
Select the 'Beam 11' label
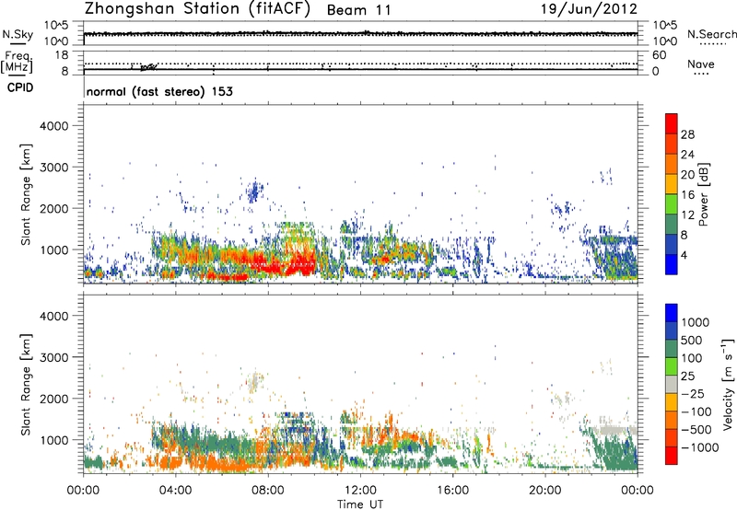(x=358, y=10)
